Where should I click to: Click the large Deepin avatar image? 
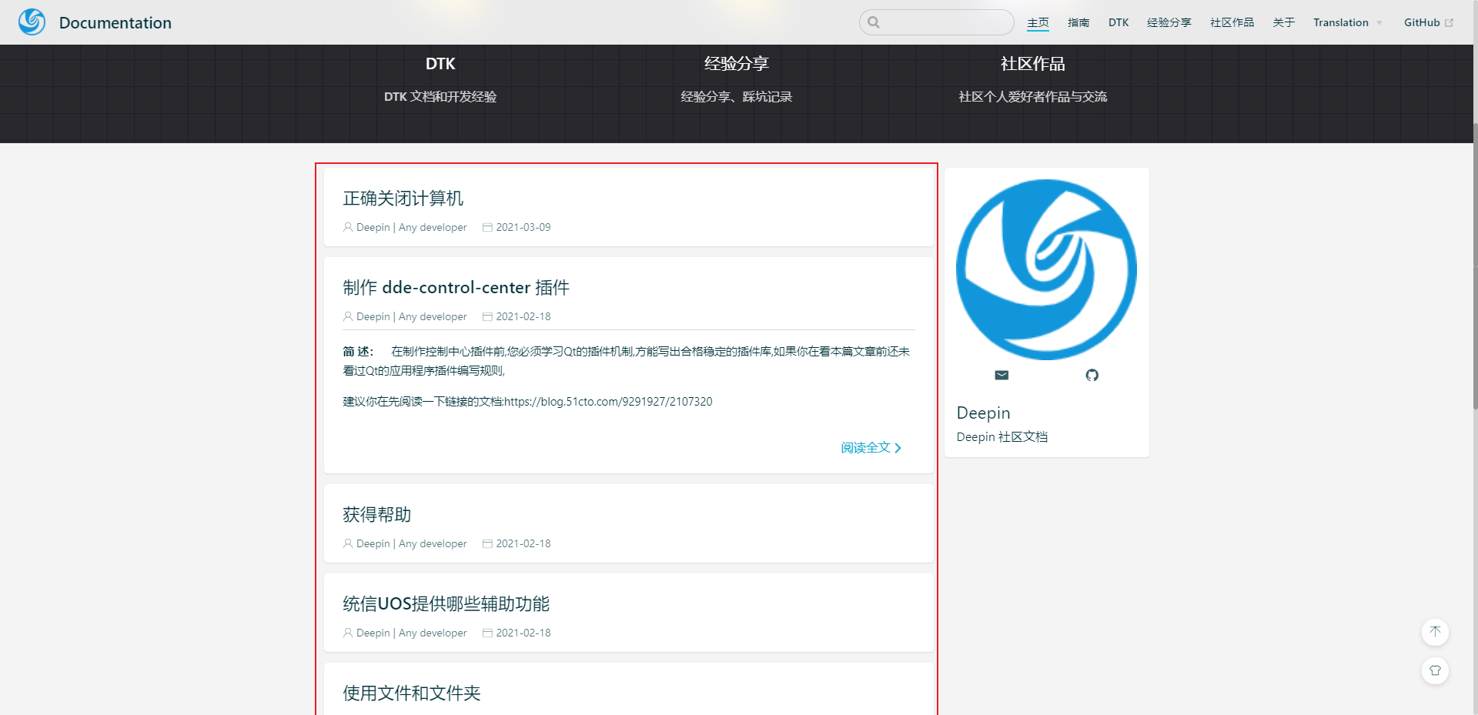tap(1046, 269)
